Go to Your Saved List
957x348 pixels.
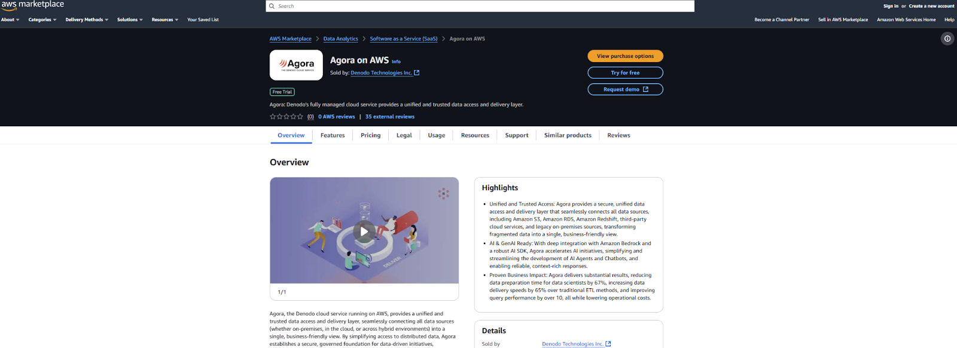click(x=203, y=20)
